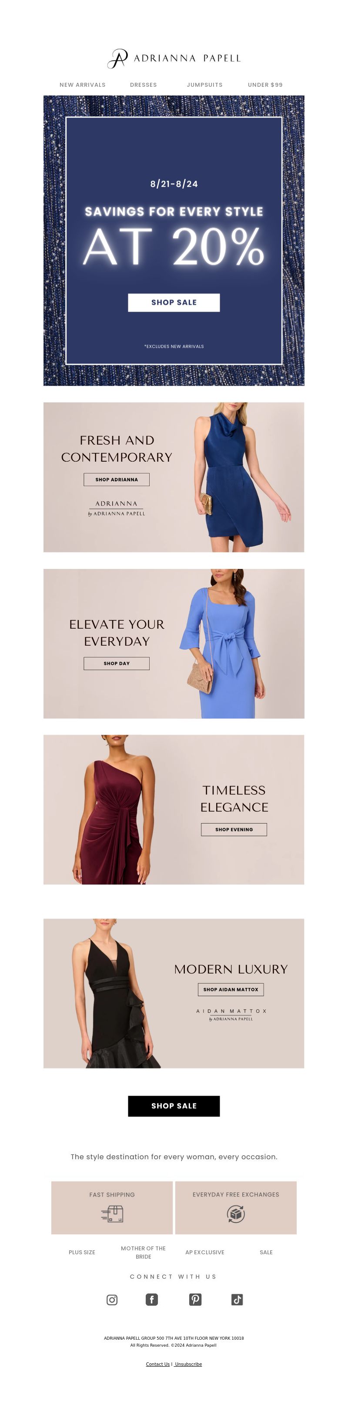348x1416 pixels.
Task: Open the Plus Size footer link
Action: (x=82, y=1252)
